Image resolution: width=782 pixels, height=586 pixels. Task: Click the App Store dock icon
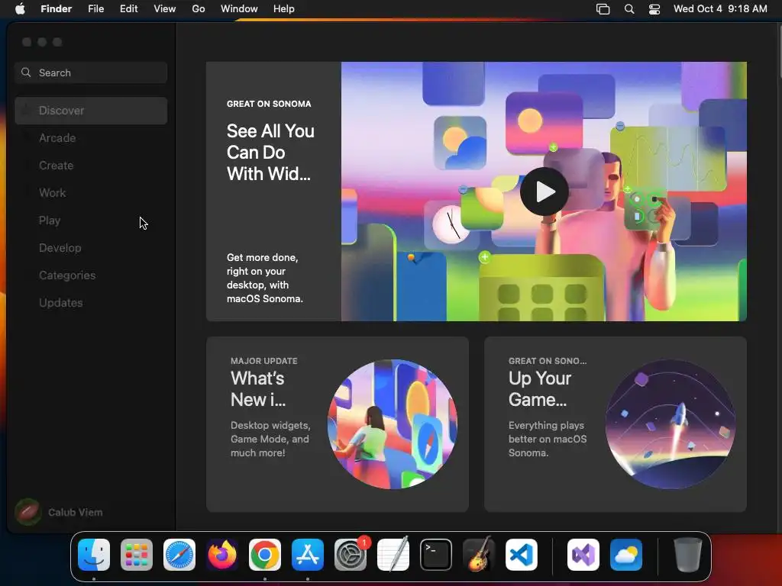pos(308,555)
